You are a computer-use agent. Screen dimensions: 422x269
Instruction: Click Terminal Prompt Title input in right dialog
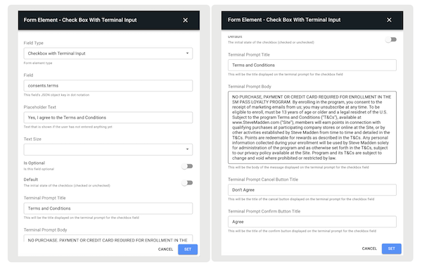pyautogui.click(x=312, y=65)
